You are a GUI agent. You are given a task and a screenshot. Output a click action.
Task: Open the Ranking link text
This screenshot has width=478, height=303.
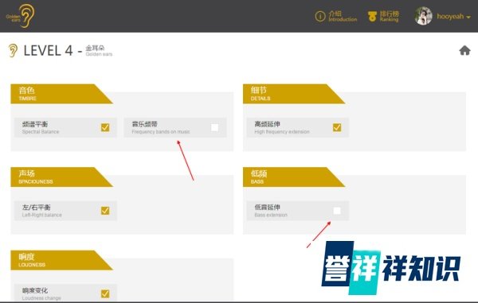(x=390, y=17)
